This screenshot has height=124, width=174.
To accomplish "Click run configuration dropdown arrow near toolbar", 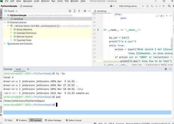I will [x=160, y=6].
